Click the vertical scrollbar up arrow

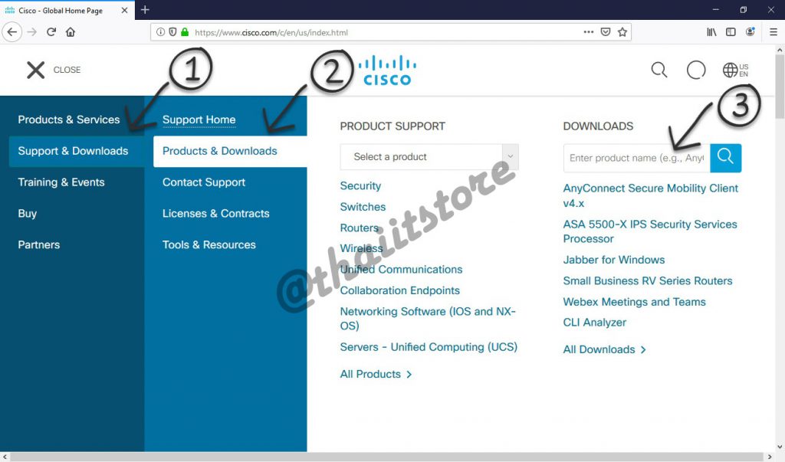click(x=780, y=49)
